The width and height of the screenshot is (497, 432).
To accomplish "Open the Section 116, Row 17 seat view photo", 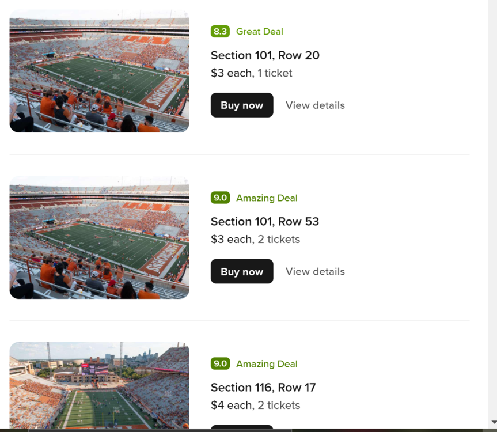I will 99,385.
